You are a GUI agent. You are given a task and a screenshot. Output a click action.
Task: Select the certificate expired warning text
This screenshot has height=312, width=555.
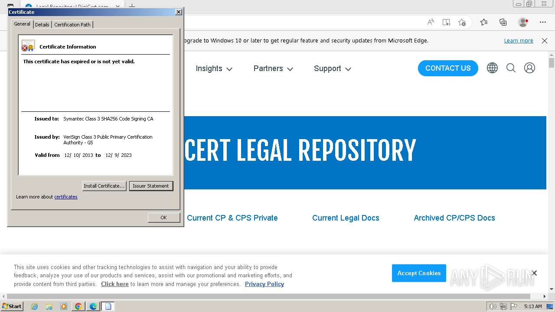pos(79,62)
